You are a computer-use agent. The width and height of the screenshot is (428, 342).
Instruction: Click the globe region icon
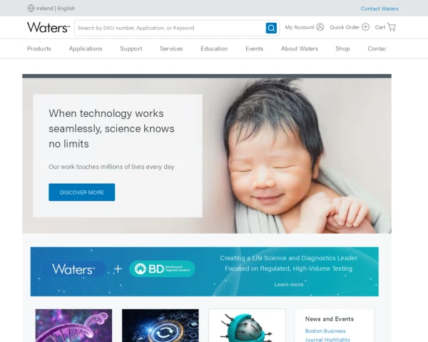(x=31, y=8)
